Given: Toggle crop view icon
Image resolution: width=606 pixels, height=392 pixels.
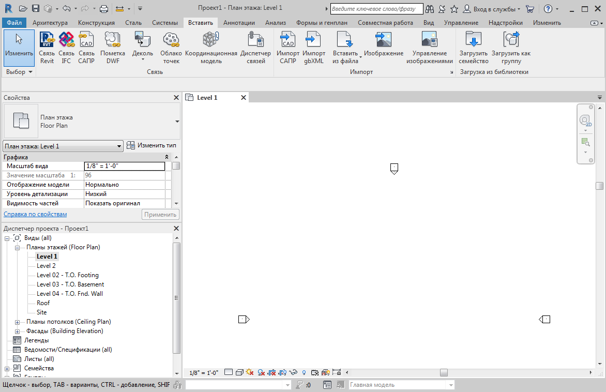Looking at the screenshot, I should tap(271, 372).
